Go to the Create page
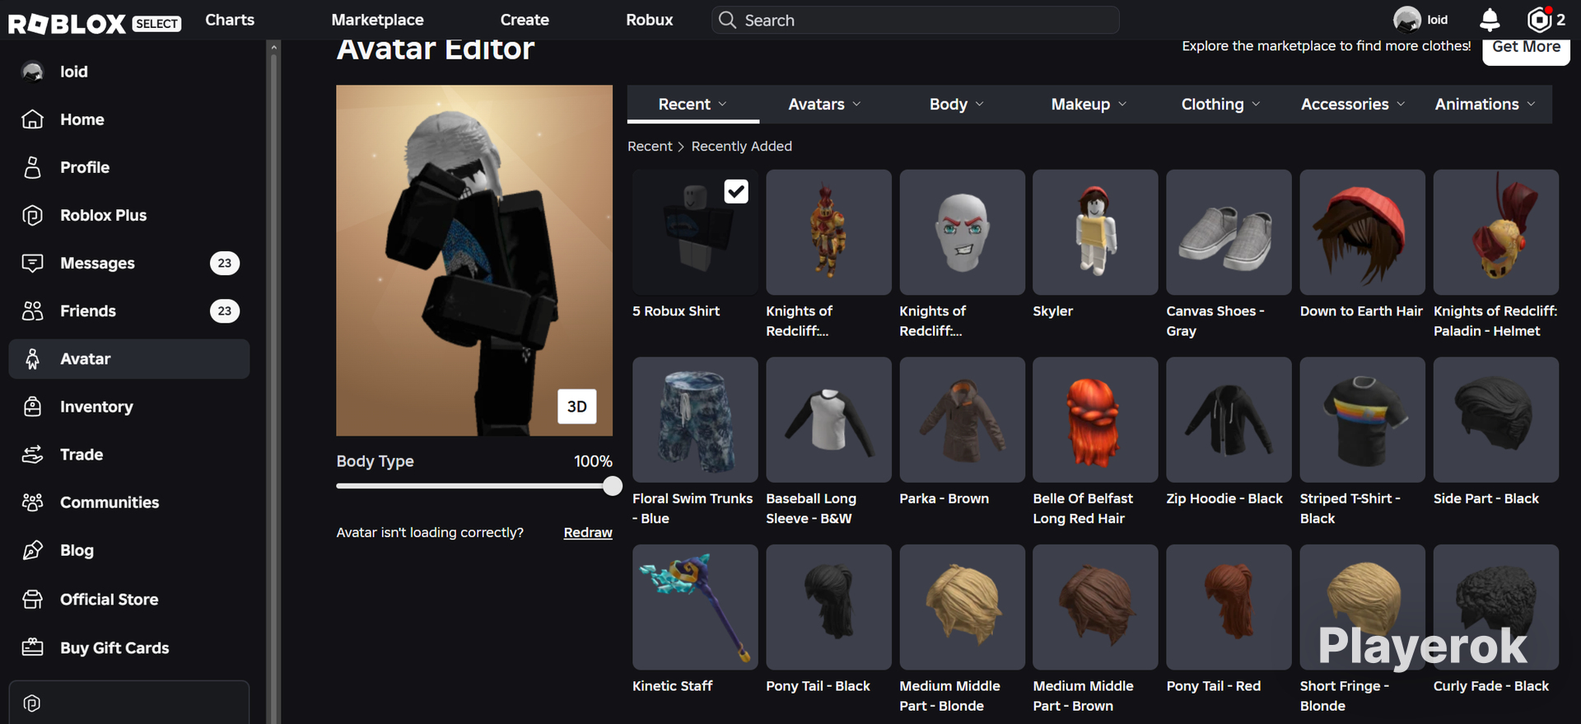This screenshot has width=1581, height=724. click(525, 20)
